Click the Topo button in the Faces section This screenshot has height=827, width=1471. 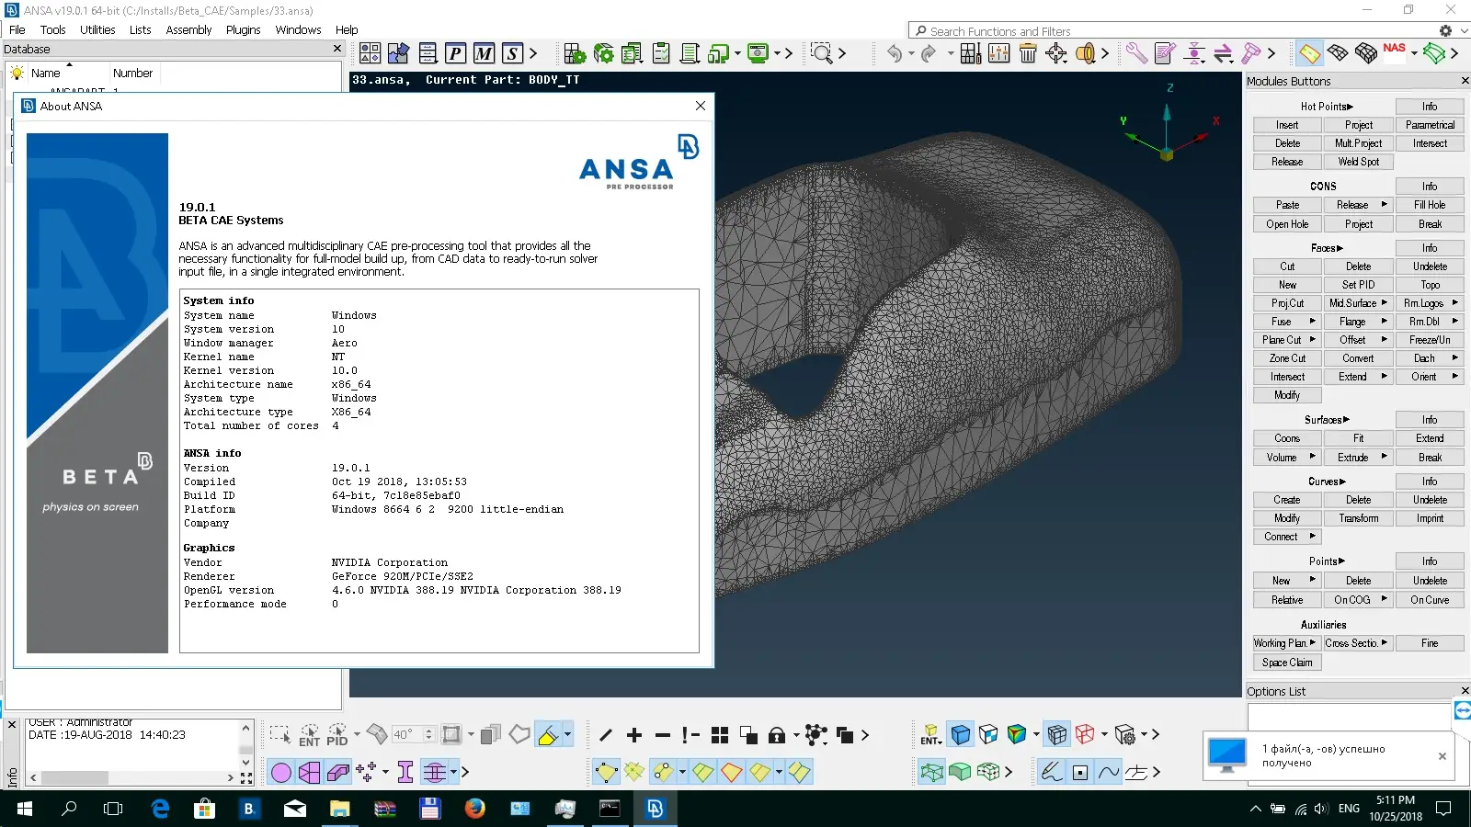[1430, 284]
